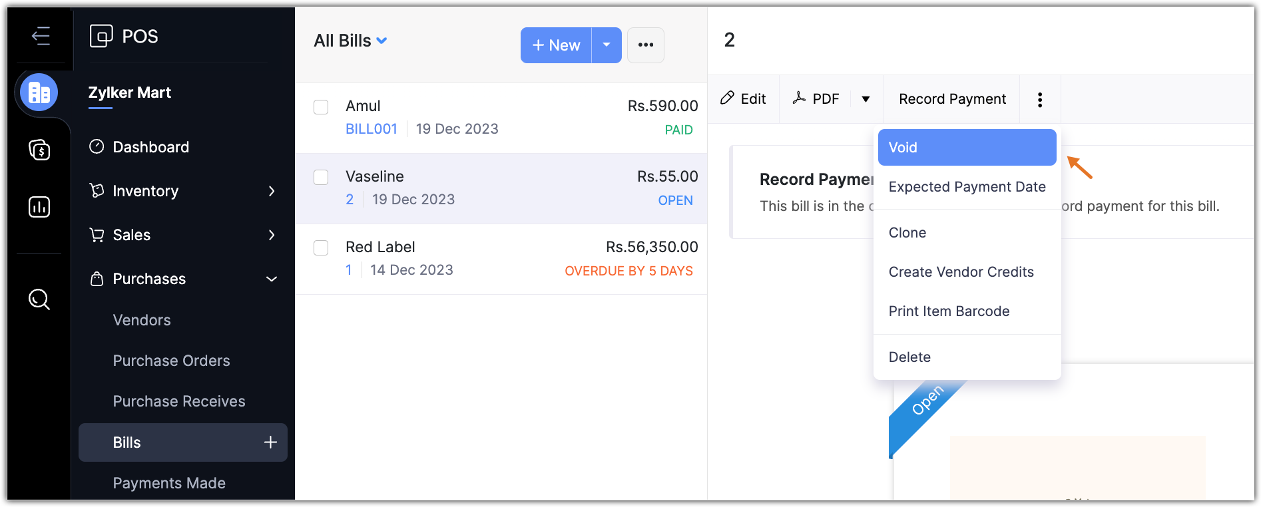This screenshot has width=1261, height=507.
Task: Choose Void from the dropdown menu
Action: pyautogui.click(x=967, y=148)
